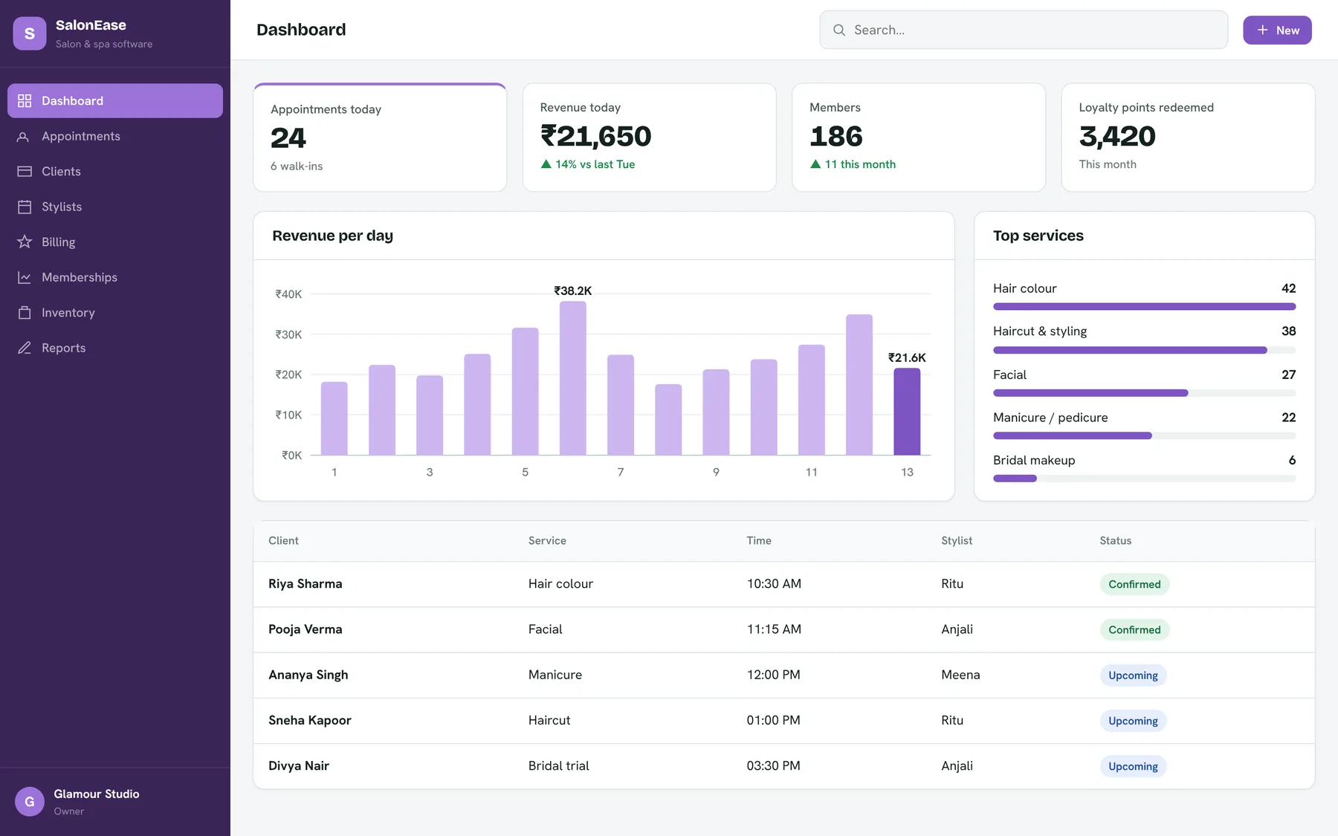Image resolution: width=1338 pixels, height=836 pixels.
Task: Click the Glamour Studio avatar G
Action: pyautogui.click(x=30, y=802)
